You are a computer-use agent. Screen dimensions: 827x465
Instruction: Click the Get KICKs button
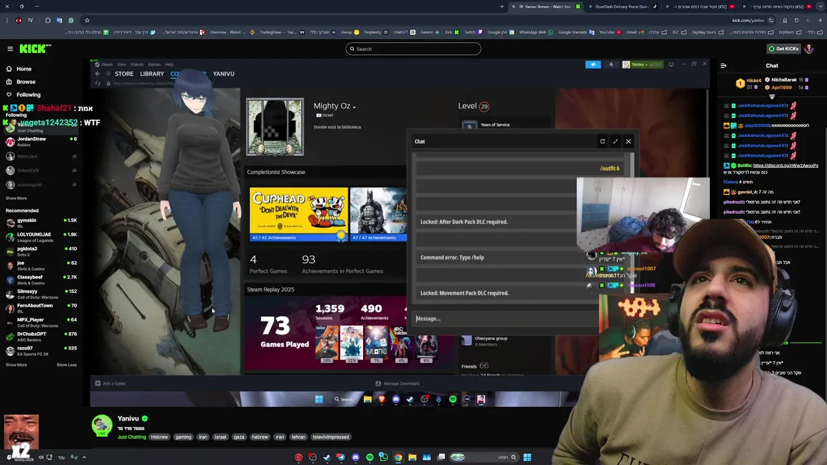pos(784,48)
